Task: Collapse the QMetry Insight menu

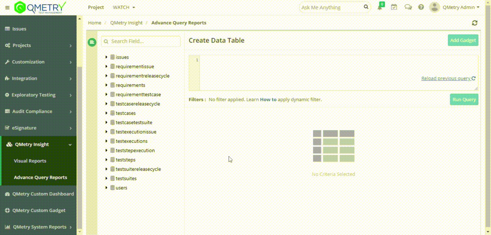Action: pos(38,144)
